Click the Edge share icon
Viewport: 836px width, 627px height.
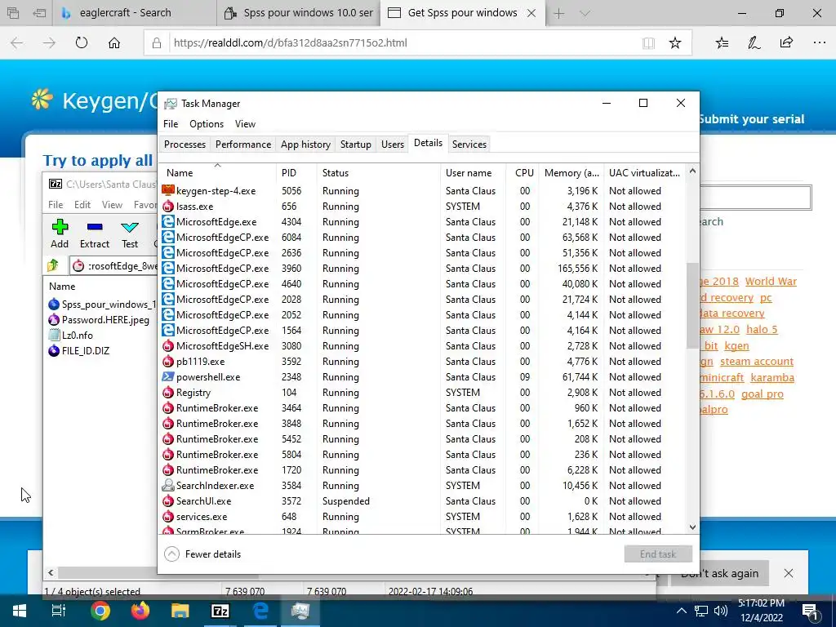[786, 42]
